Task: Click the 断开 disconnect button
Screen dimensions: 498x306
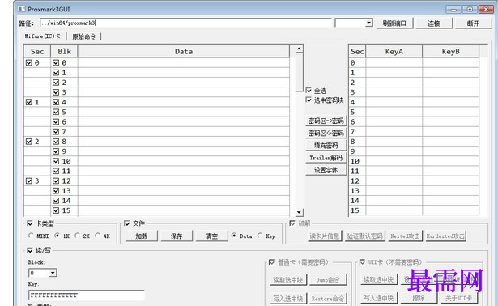Action: (x=473, y=23)
